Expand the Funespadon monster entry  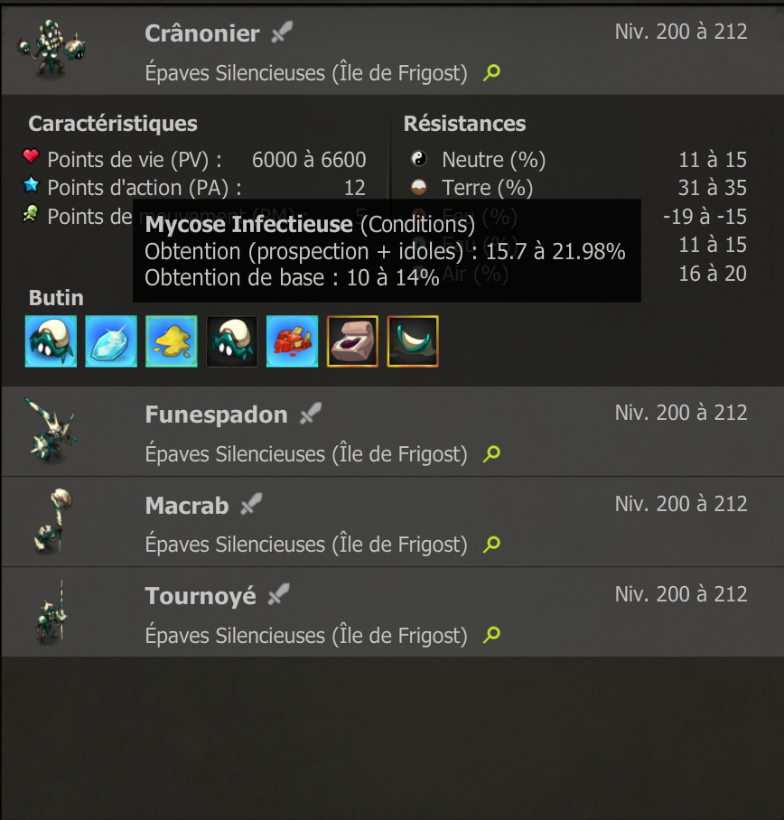[x=392, y=432]
